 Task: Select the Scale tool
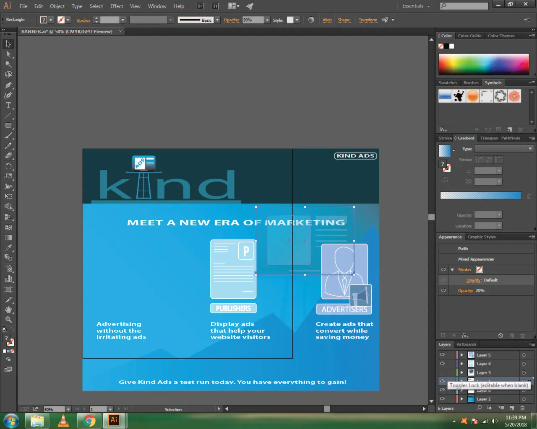(8, 176)
